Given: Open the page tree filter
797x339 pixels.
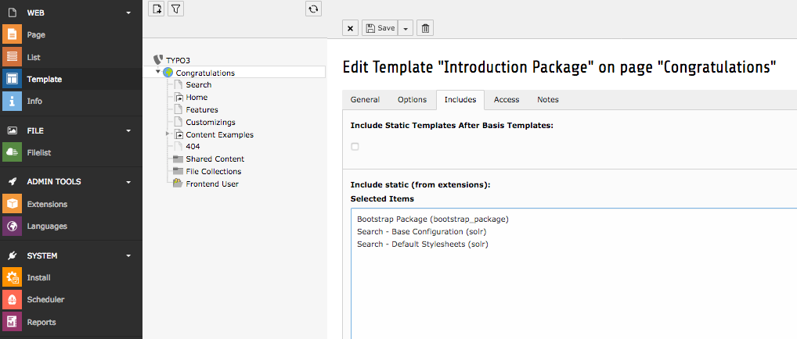Looking at the screenshot, I should coord(176,9).
